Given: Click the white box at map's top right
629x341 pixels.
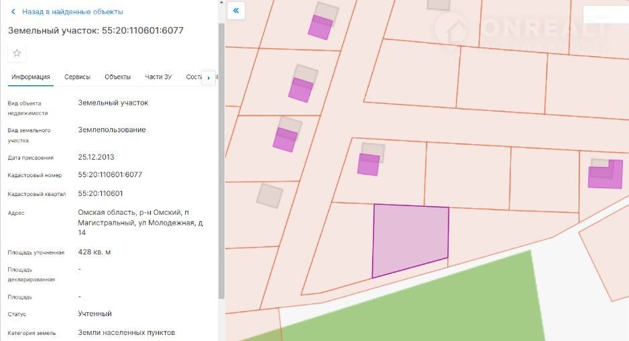Looking at the screenshot, I should coord(605,15).
